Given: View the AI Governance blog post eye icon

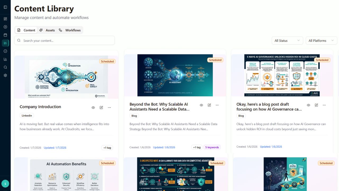Looking at the screenshot, I should point(308,105).
